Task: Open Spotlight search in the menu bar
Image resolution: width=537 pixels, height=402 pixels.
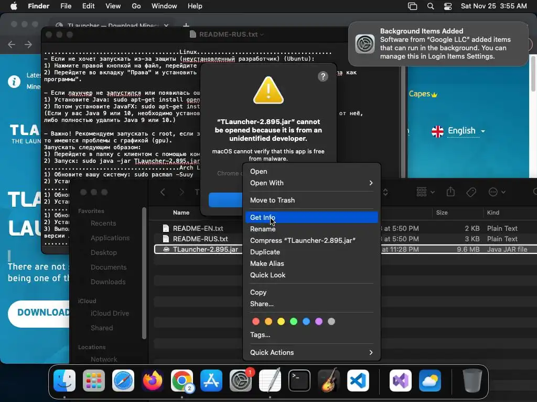Action: click(x=431, y=6)
